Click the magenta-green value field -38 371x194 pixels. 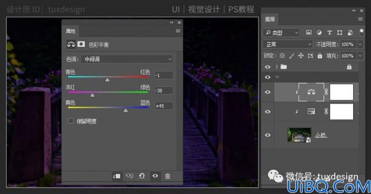pos(164,90)
